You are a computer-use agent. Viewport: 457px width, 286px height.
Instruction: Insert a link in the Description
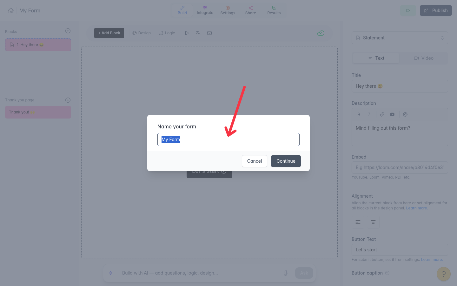coord(382,114)
